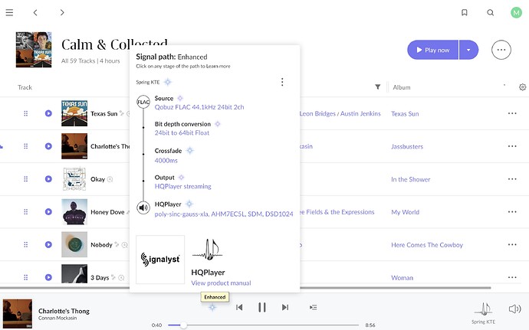
Task: Pause the current playback
Action: point(261,307)
